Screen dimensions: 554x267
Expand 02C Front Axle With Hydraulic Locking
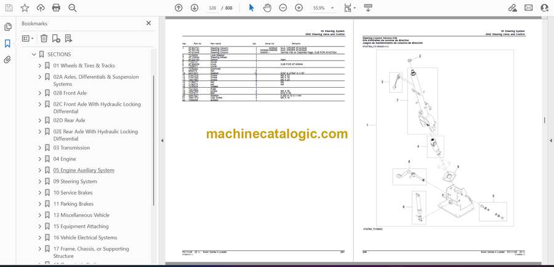[x=39, y=104]
